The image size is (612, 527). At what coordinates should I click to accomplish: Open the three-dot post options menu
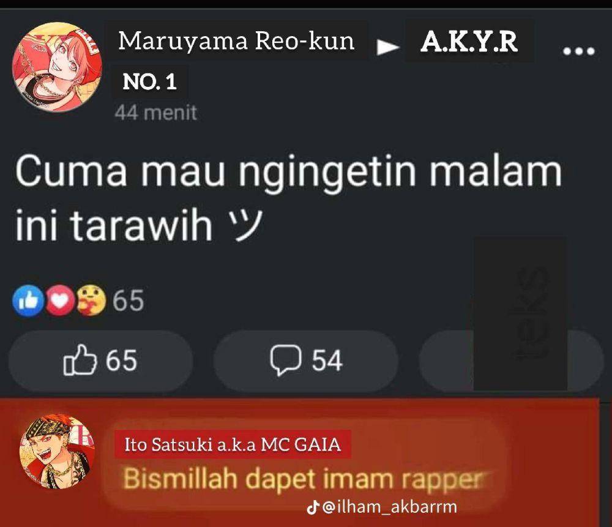(x=578, y=51)
